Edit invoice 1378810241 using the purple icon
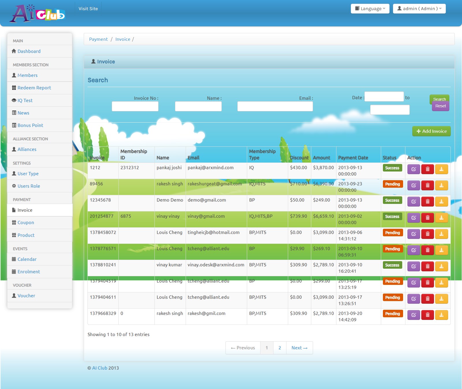The height and width of the screenshot is (389, 462). (x=413, y=266)
